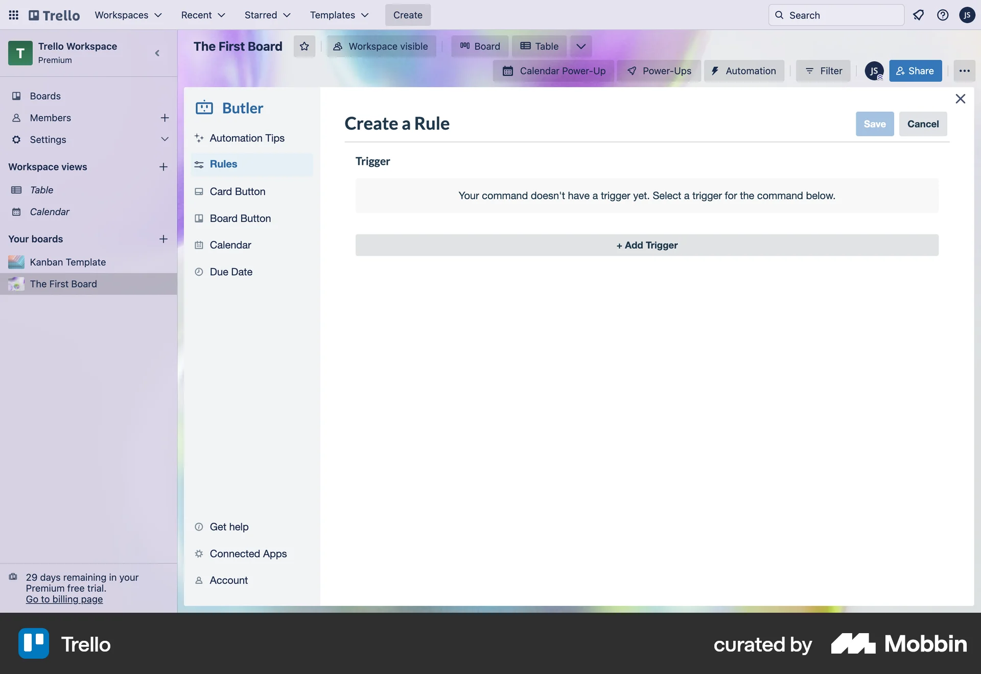Screen dimensions: 981x674
Task: Open Go to billing page link
Action: pyautogui.click(x=64, y=599)
